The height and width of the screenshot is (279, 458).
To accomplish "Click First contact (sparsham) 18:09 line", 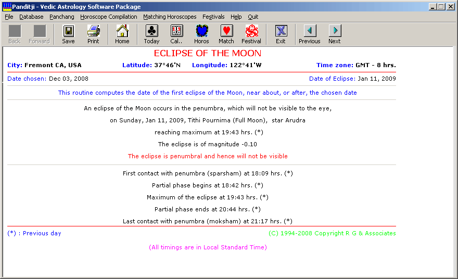I will [208, 173].
